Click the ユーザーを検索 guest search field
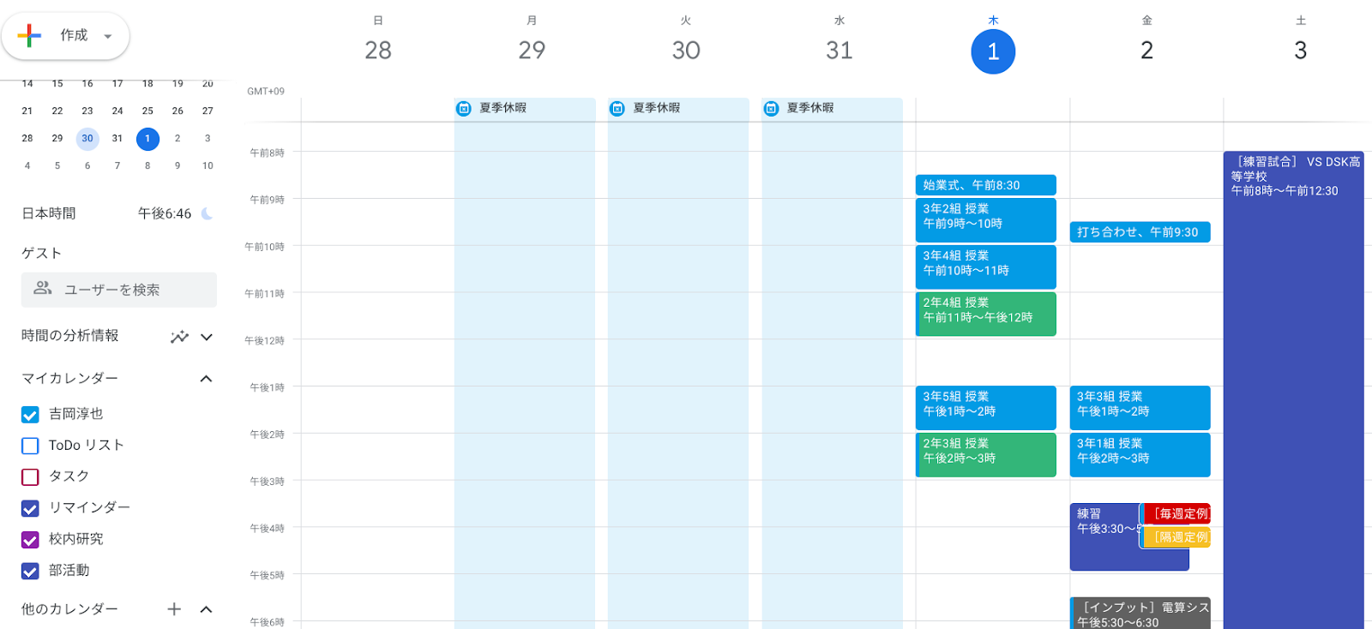The image size is (1372, 629). [119, 290]
